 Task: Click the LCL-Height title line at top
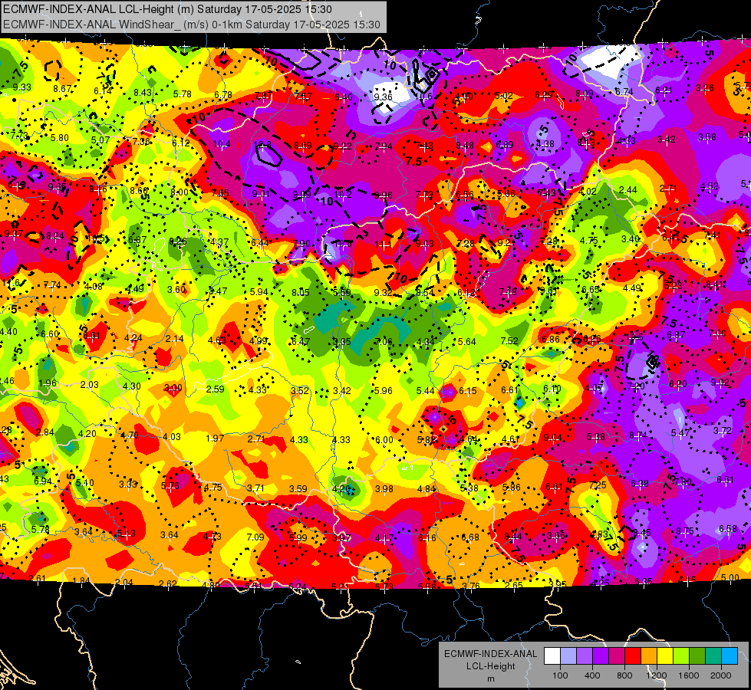point(167,9)
